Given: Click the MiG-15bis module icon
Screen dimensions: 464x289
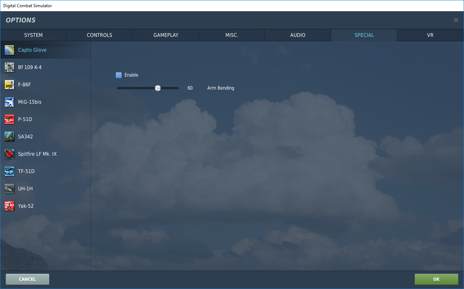Looking at the screenshot, I should click(9, 102).
